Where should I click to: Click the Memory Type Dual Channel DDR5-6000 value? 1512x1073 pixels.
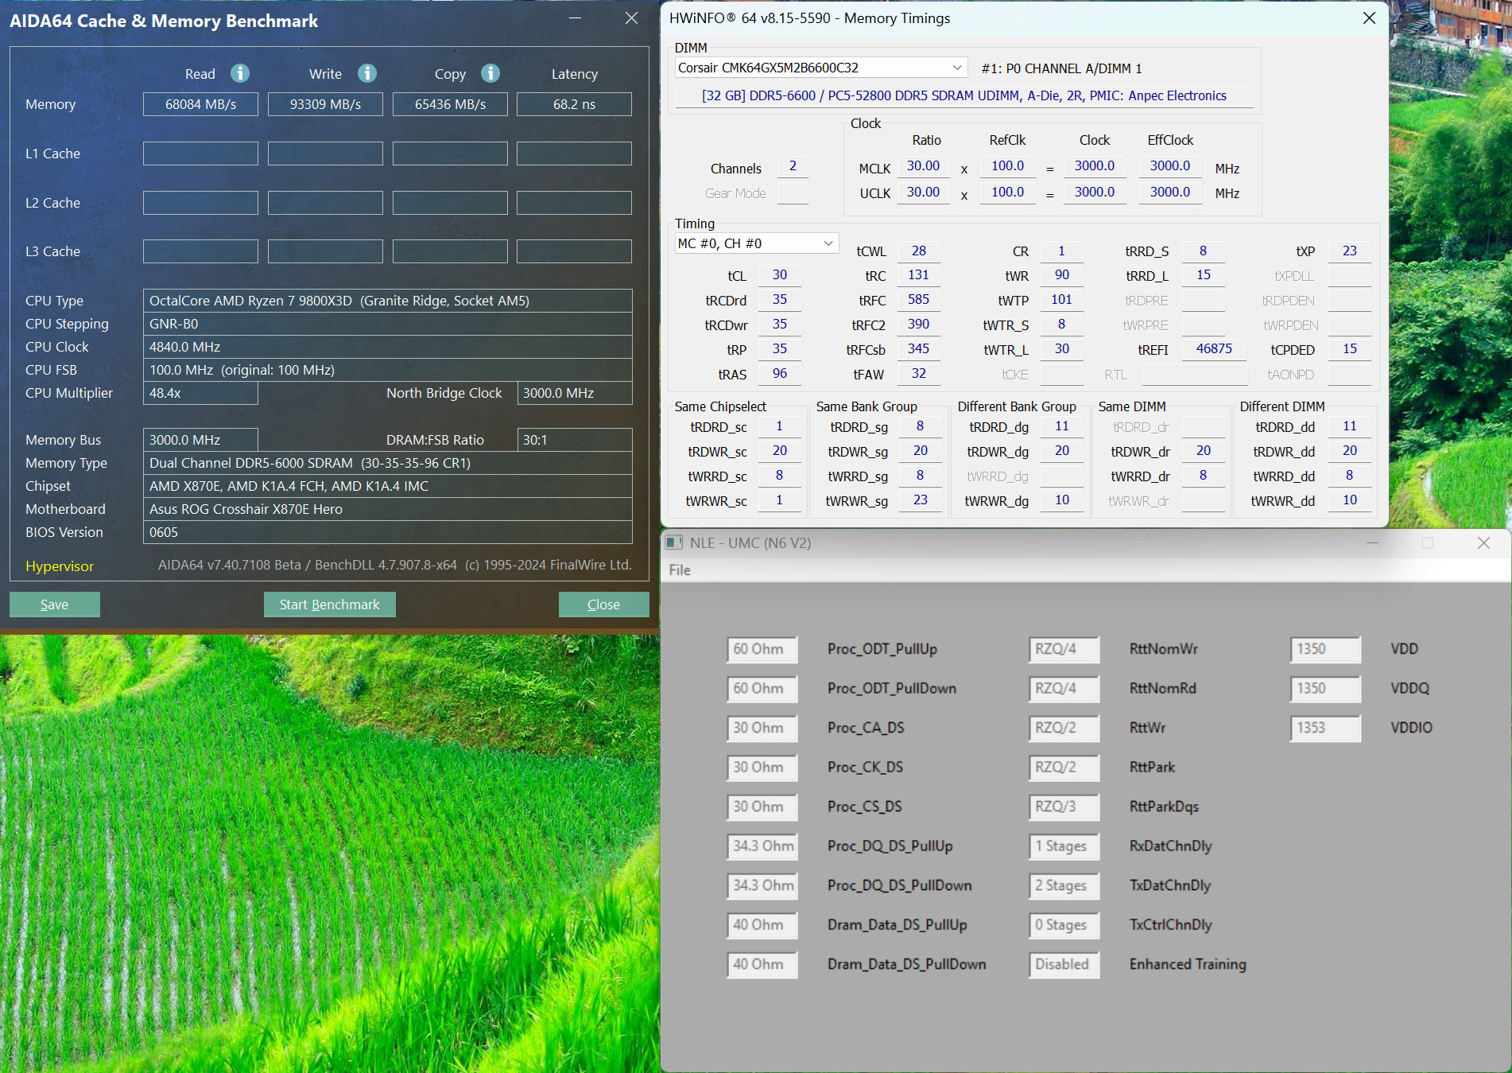pos(388,463)
